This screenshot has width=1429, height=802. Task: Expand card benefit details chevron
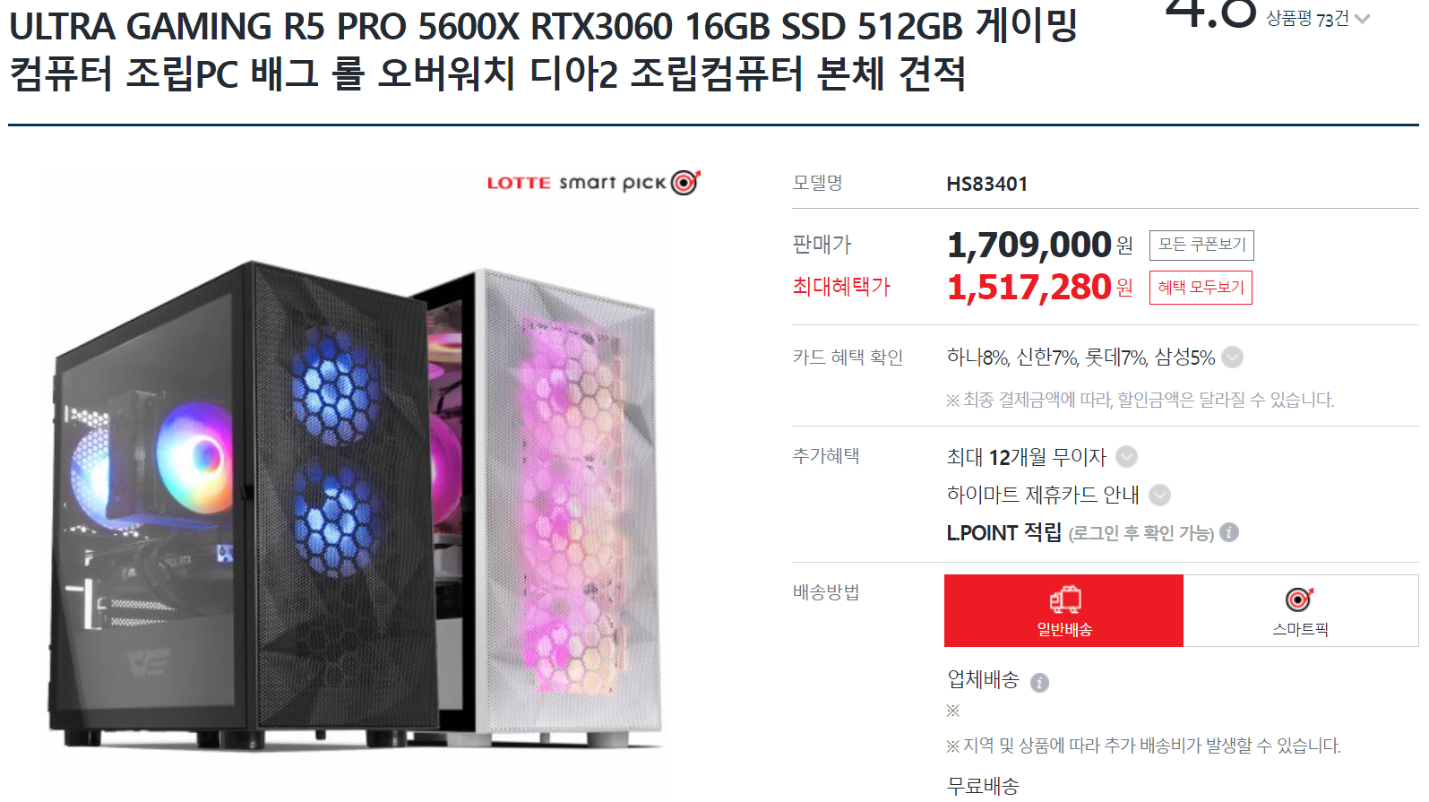1233,358
